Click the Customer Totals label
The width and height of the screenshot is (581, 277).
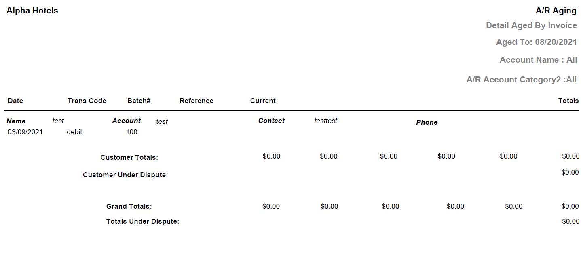(129, 158)
